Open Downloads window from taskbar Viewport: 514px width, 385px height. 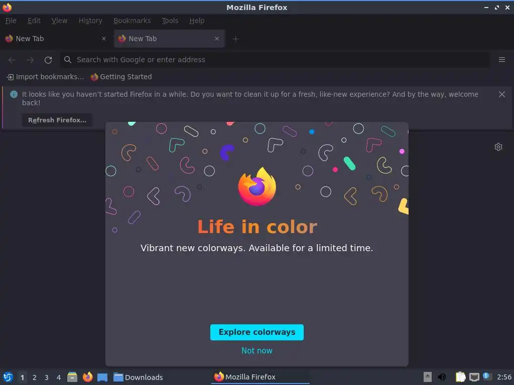point(139,377)
